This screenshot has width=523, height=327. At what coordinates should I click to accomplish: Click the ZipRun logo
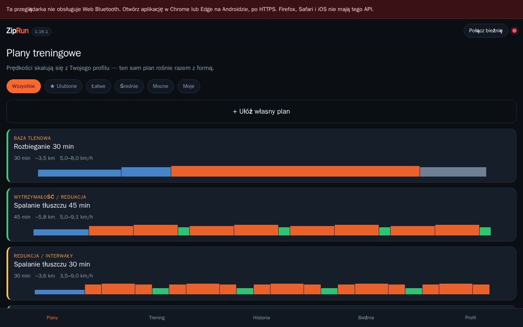tap(18, 31)
